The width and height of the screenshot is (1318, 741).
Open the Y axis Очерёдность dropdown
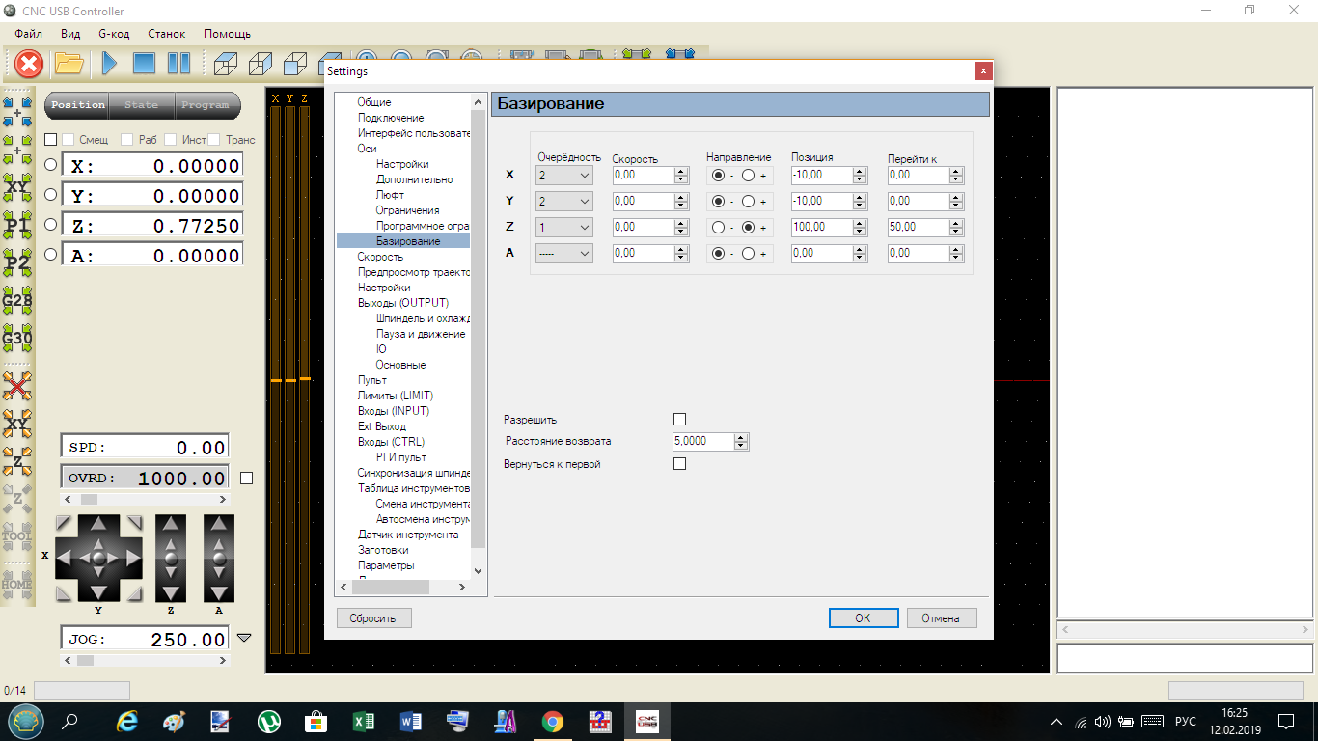(564, 202)
